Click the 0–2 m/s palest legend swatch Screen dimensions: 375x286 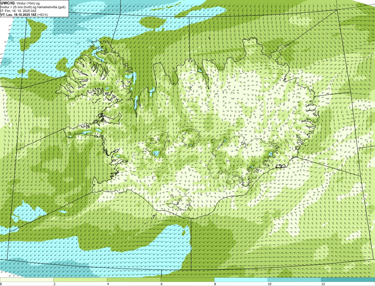click(27, 280)
